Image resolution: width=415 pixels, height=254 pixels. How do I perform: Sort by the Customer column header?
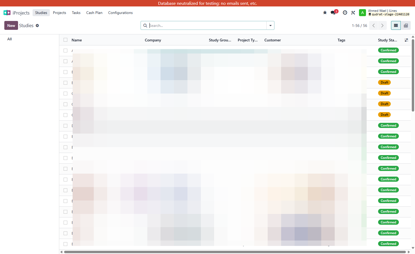273,40
